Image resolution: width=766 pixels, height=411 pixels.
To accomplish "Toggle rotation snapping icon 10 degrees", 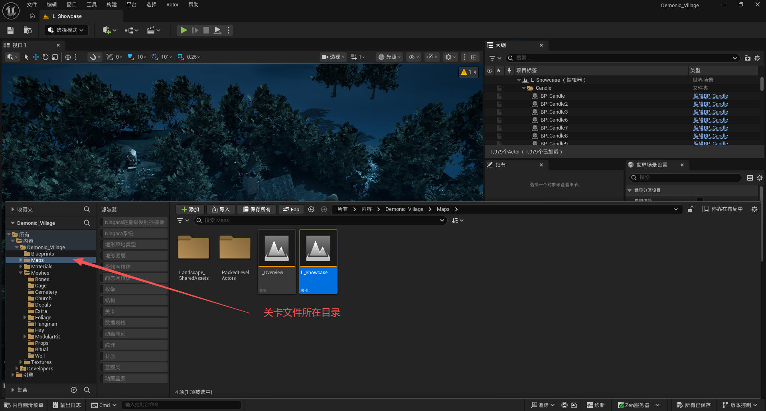I will (155, 57).
